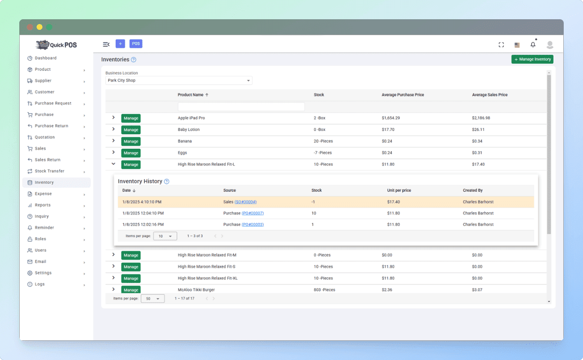Viewport: 583px width, 360px height.
Task: Open the Expense menu item
Action: coord(56,194)
